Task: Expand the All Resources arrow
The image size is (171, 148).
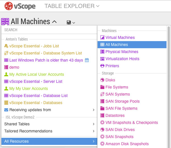Action: (94, 141)
